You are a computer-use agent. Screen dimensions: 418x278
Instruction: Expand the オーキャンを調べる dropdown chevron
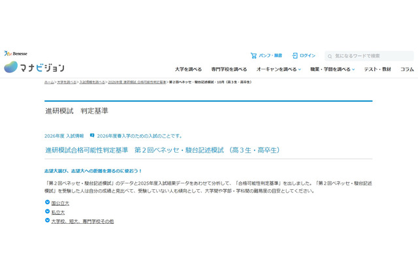click(300, 69)
